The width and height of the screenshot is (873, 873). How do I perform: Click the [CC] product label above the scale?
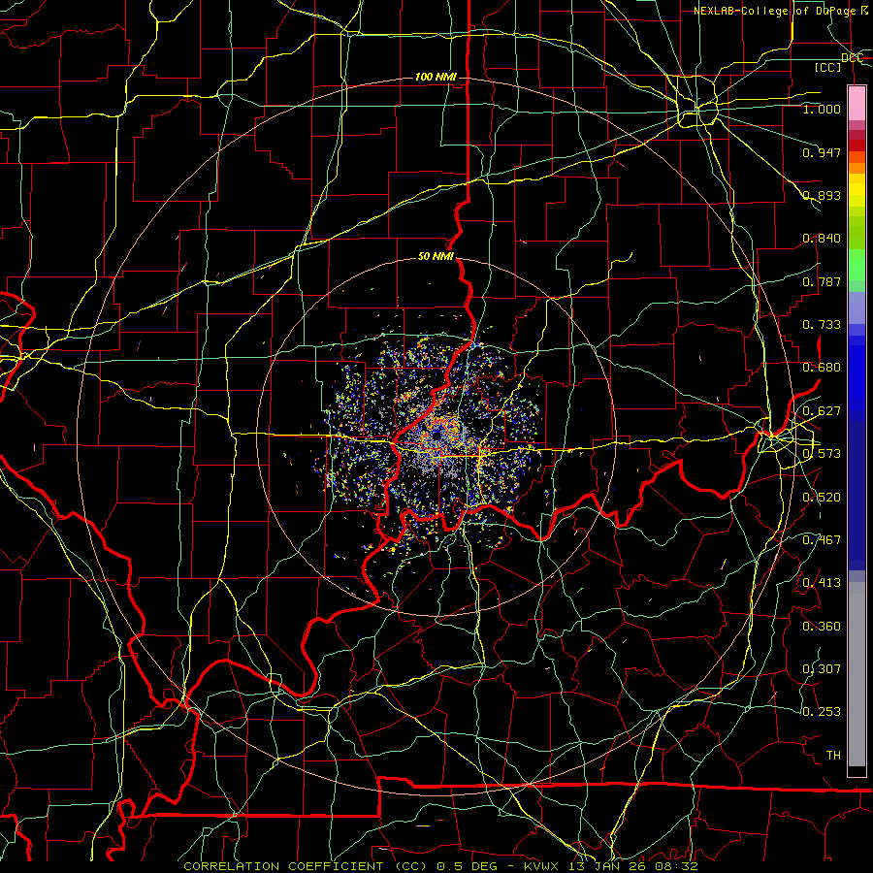828,67
